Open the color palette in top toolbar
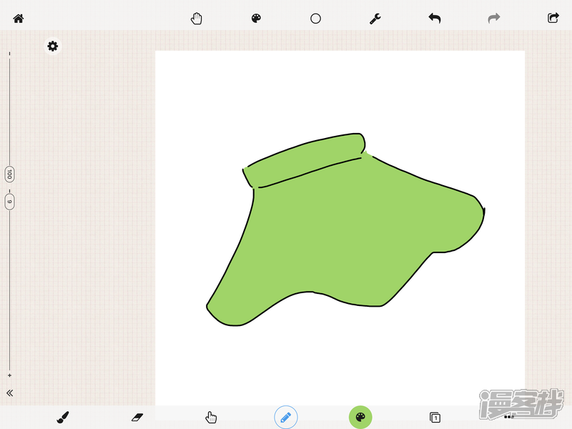This screenshot has width=572, height=429. point(257,19)
